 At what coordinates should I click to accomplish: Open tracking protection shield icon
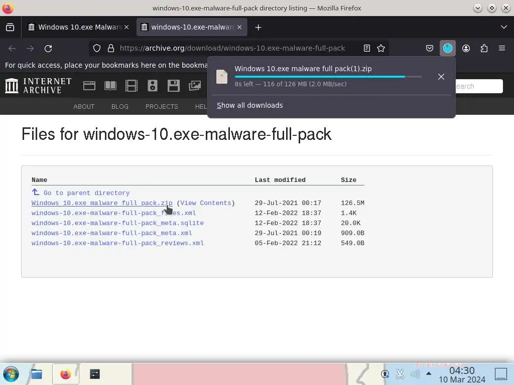coord(97,49)
